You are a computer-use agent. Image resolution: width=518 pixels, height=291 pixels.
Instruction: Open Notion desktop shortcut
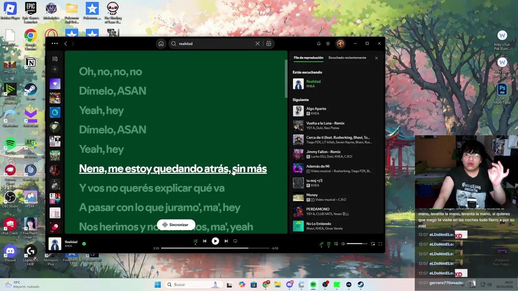pyautogui.click(x=30, y=65)
